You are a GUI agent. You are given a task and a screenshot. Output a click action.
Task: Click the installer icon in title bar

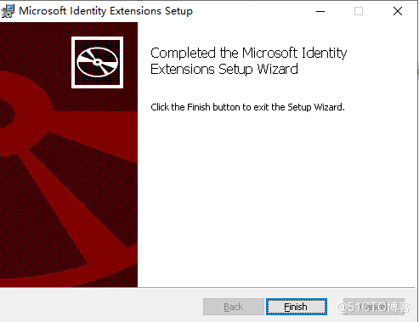(x=8, y=11)
